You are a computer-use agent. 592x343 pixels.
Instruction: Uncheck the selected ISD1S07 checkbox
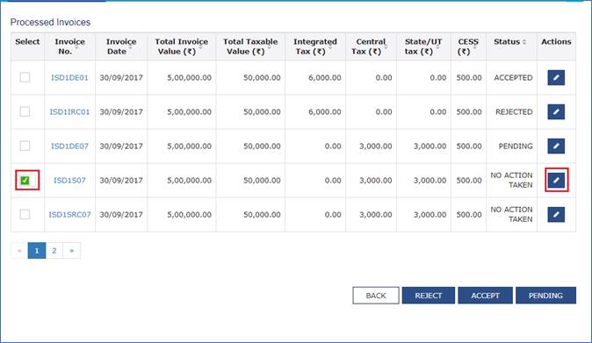point(25,180)
